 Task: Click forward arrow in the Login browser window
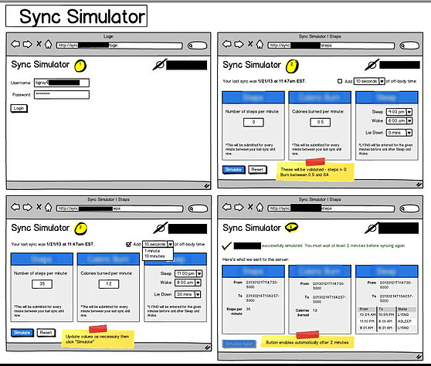[x=27, y=44]
